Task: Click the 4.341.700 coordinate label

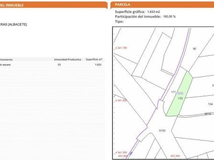Action: pyautogui.click(x=121, y=48)
